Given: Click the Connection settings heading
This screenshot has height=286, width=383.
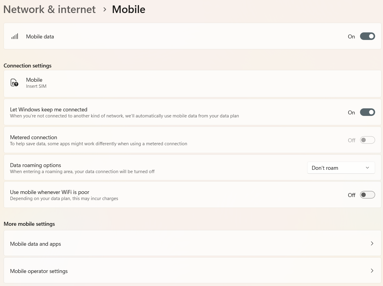Looking at the screenshot, I should [28, 66].
